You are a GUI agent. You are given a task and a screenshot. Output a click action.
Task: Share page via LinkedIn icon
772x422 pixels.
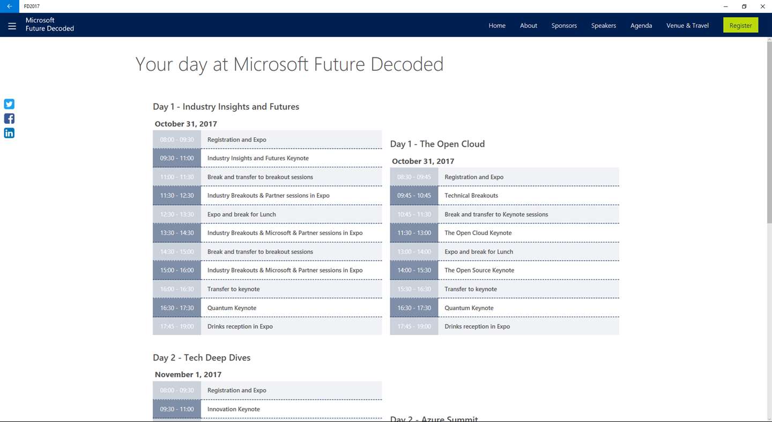pyautogui.click(x=9, y=133)
